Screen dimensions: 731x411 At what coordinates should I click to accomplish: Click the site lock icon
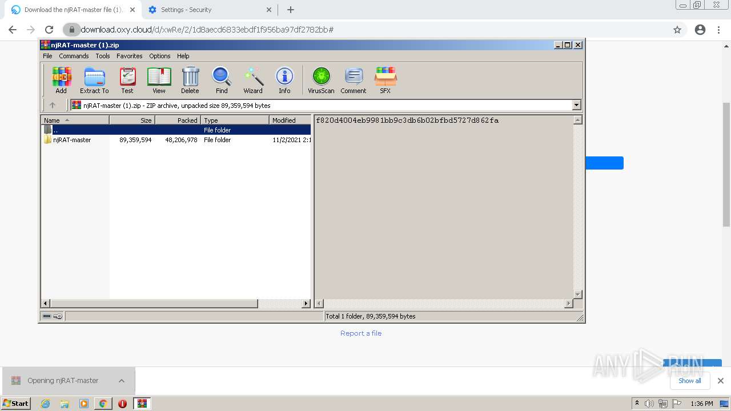[71, 30]
